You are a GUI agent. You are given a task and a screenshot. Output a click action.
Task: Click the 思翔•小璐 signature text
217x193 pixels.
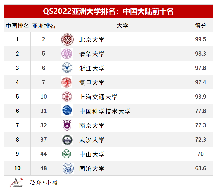point(44,182)
